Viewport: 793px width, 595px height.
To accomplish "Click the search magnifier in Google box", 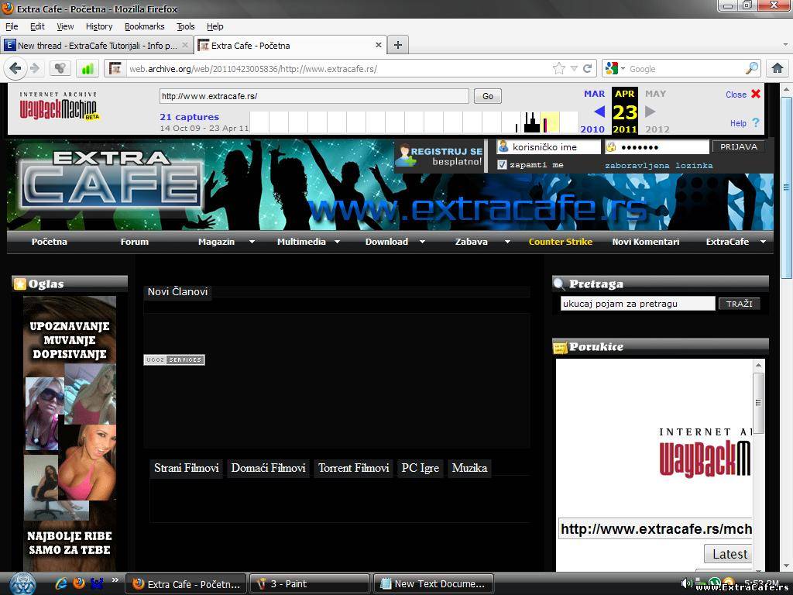I will click(753, 68).
